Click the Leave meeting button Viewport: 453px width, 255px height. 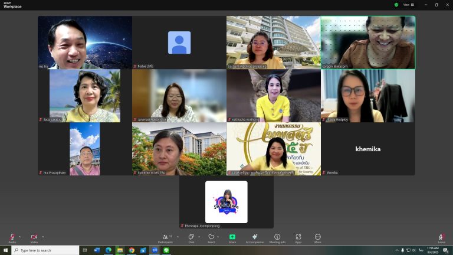tap(441, 238)
